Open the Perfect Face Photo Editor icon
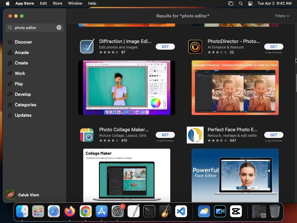The image size is (297, 223). pyautogui.click(x=195, y=135)
